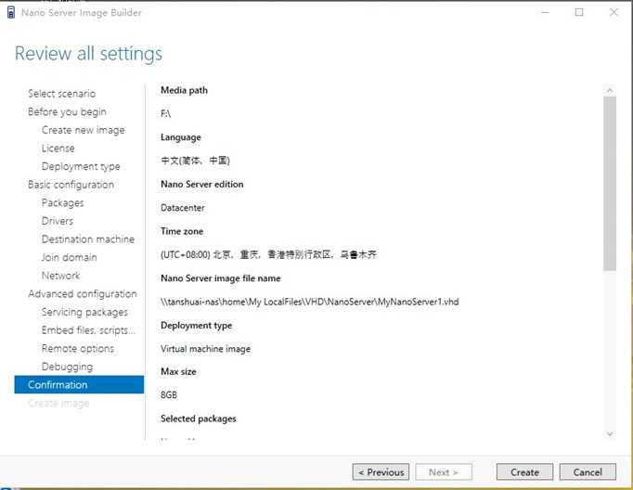This screenshot has height=490, width=633.
Task: Click the Previous button
Action: (381, 471)
